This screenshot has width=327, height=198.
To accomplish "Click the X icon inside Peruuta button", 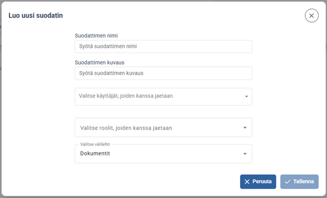I will click(247, 182).
